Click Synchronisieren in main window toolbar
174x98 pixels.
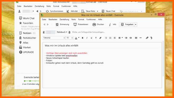coord(54,11)
